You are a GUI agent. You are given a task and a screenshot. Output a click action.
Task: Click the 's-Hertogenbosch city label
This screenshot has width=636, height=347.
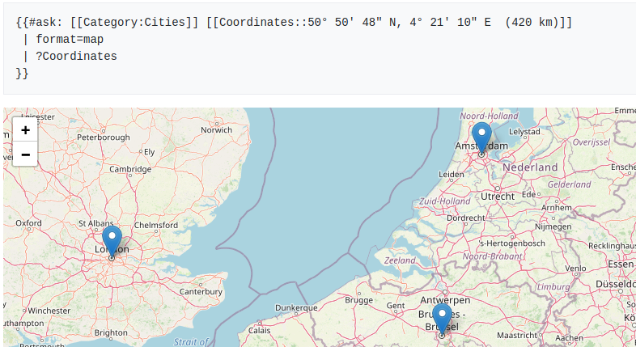tap(512, 243)
